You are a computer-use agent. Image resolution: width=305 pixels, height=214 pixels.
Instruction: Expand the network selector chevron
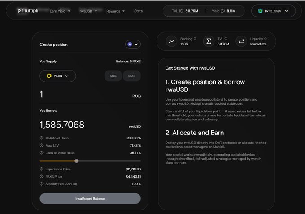[x=136, y=44]
